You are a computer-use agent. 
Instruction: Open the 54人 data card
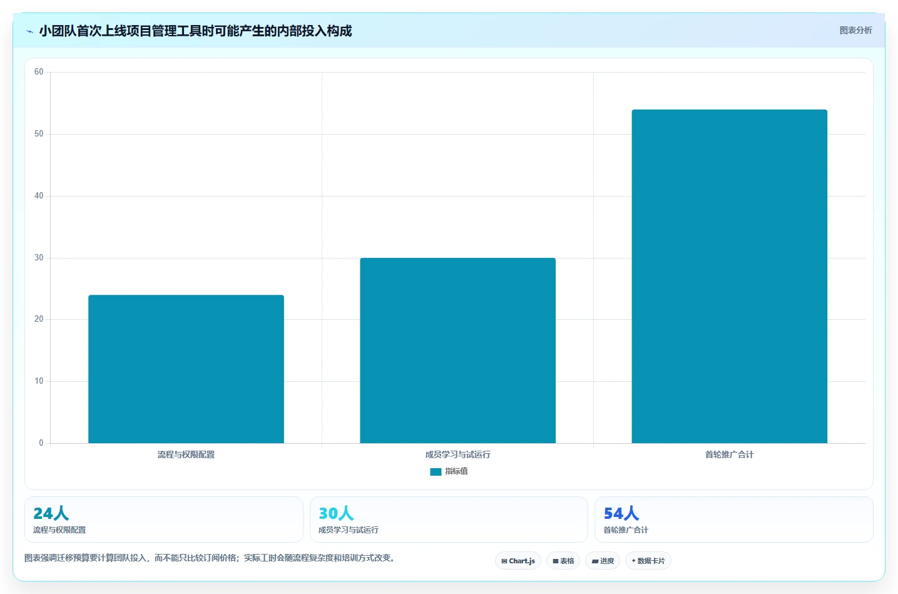(x=733, y=520)
